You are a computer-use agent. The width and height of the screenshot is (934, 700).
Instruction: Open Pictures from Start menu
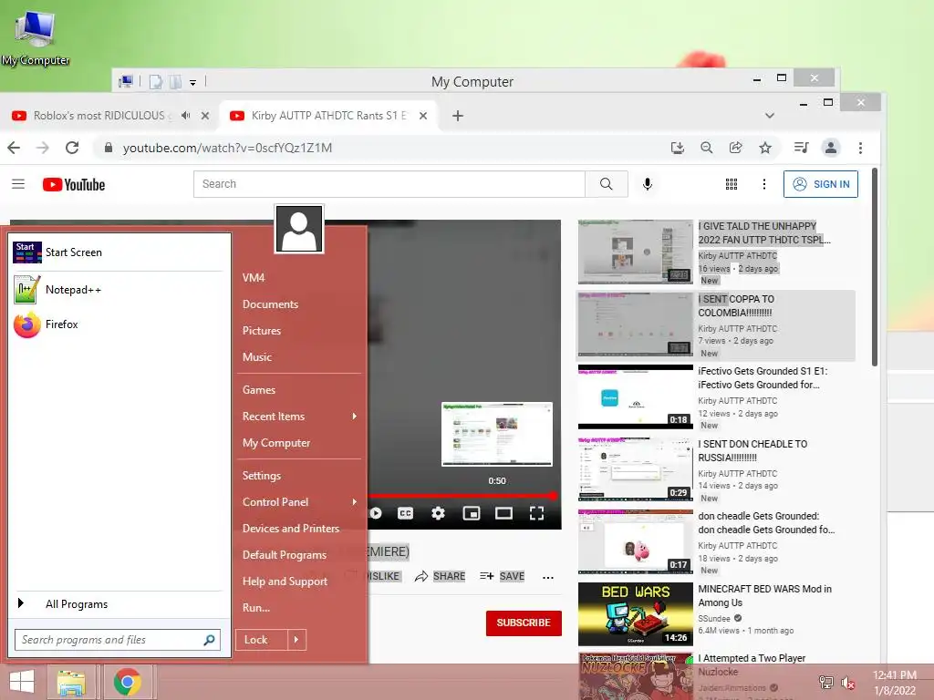tap(262, 330)
